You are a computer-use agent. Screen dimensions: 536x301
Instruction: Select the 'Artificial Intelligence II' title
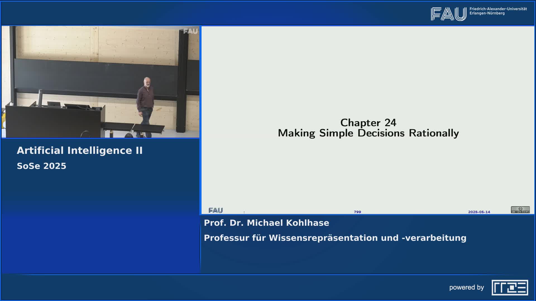80,150
